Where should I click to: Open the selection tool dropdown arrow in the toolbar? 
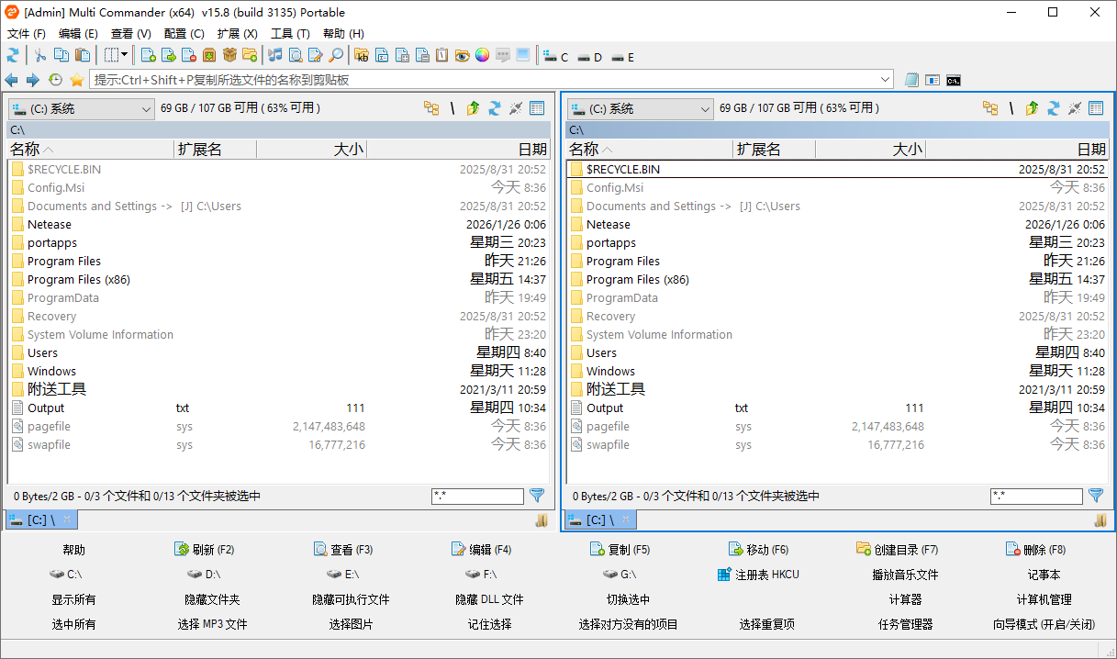coord(124,56)
